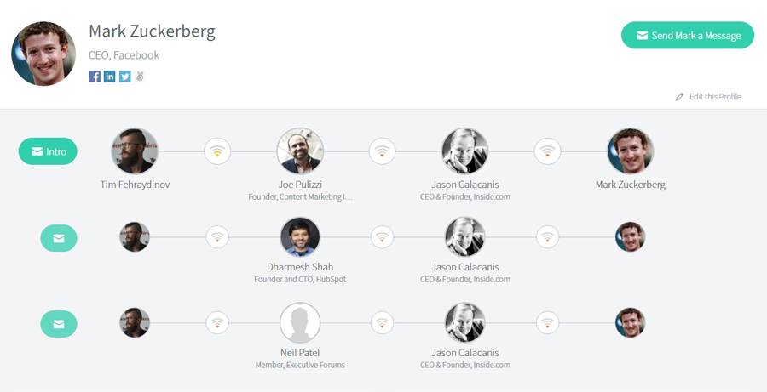Image resolution: width=767 pixels, height=392 pixels.
Task: Click the signal icon between Dharmesh Shah and Jason Calacanis
Action: 382,237
